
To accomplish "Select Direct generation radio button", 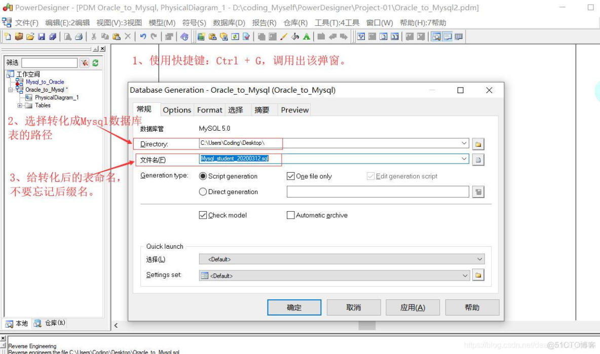I will 203,192.
